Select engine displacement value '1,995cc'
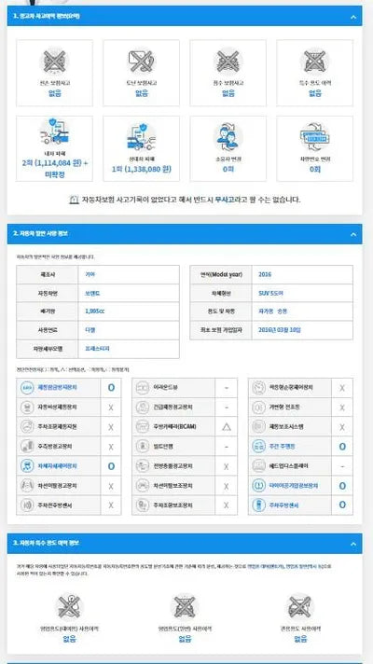The height and width of the screenshot is (664, 373). (x=95, y=311)
